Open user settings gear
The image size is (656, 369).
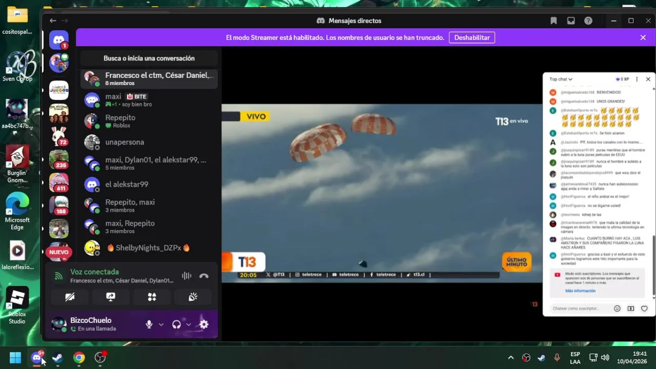click(204, 324)
